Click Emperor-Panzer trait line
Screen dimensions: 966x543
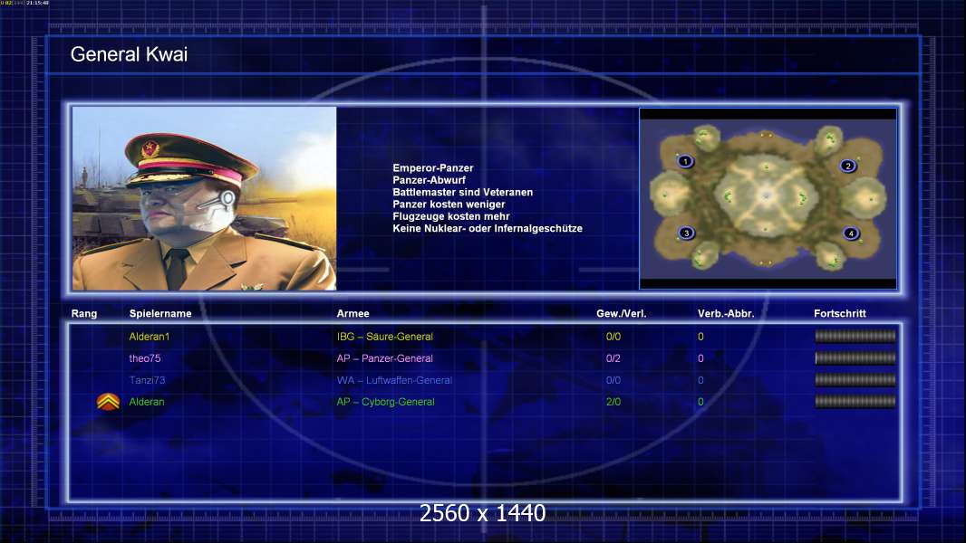click(x=433, y=168)
